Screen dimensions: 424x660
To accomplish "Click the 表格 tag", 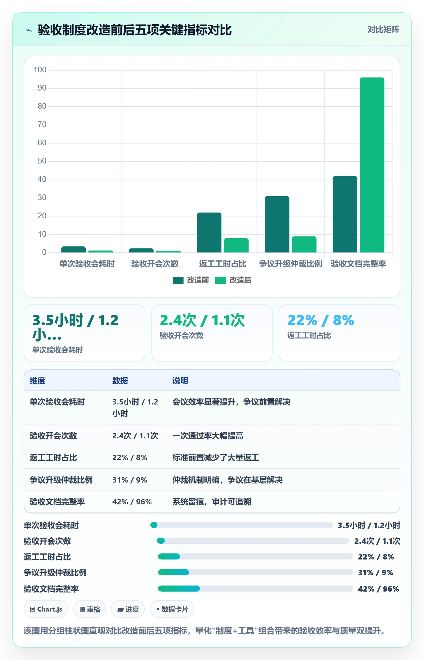I will (x=90, y=609).
